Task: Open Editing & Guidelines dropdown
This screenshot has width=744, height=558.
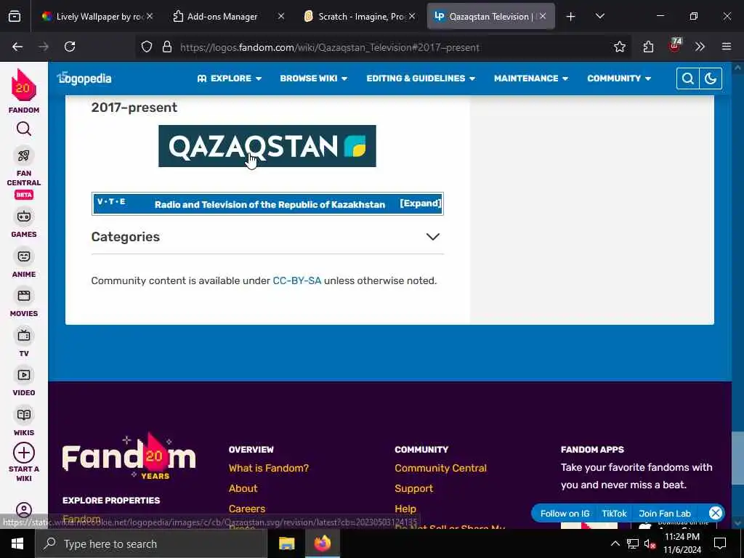Action: 421,78
